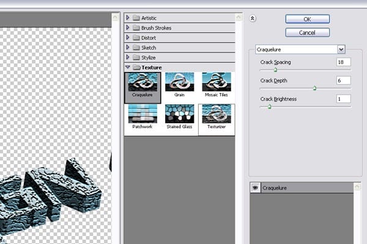This screenshot has height=244, width=367.
Task: Click the Crack Spacing label
Action: tap(275, 62)
